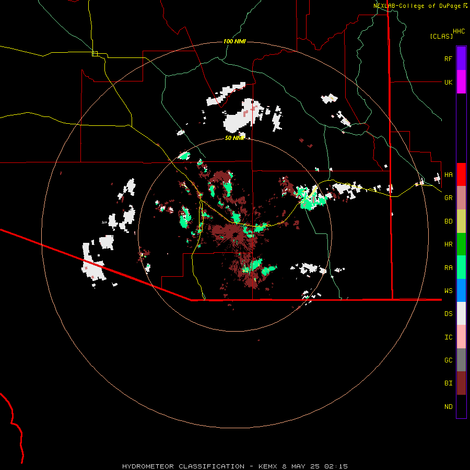Click the yellow BD legend color swatch

(461, 221)
